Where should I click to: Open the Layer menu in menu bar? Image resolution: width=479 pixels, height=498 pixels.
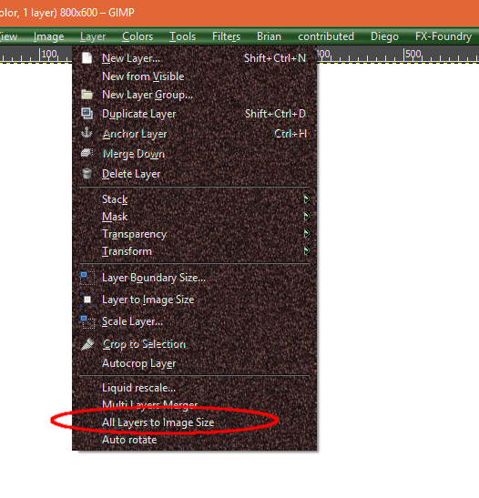(x=93, y=36)
